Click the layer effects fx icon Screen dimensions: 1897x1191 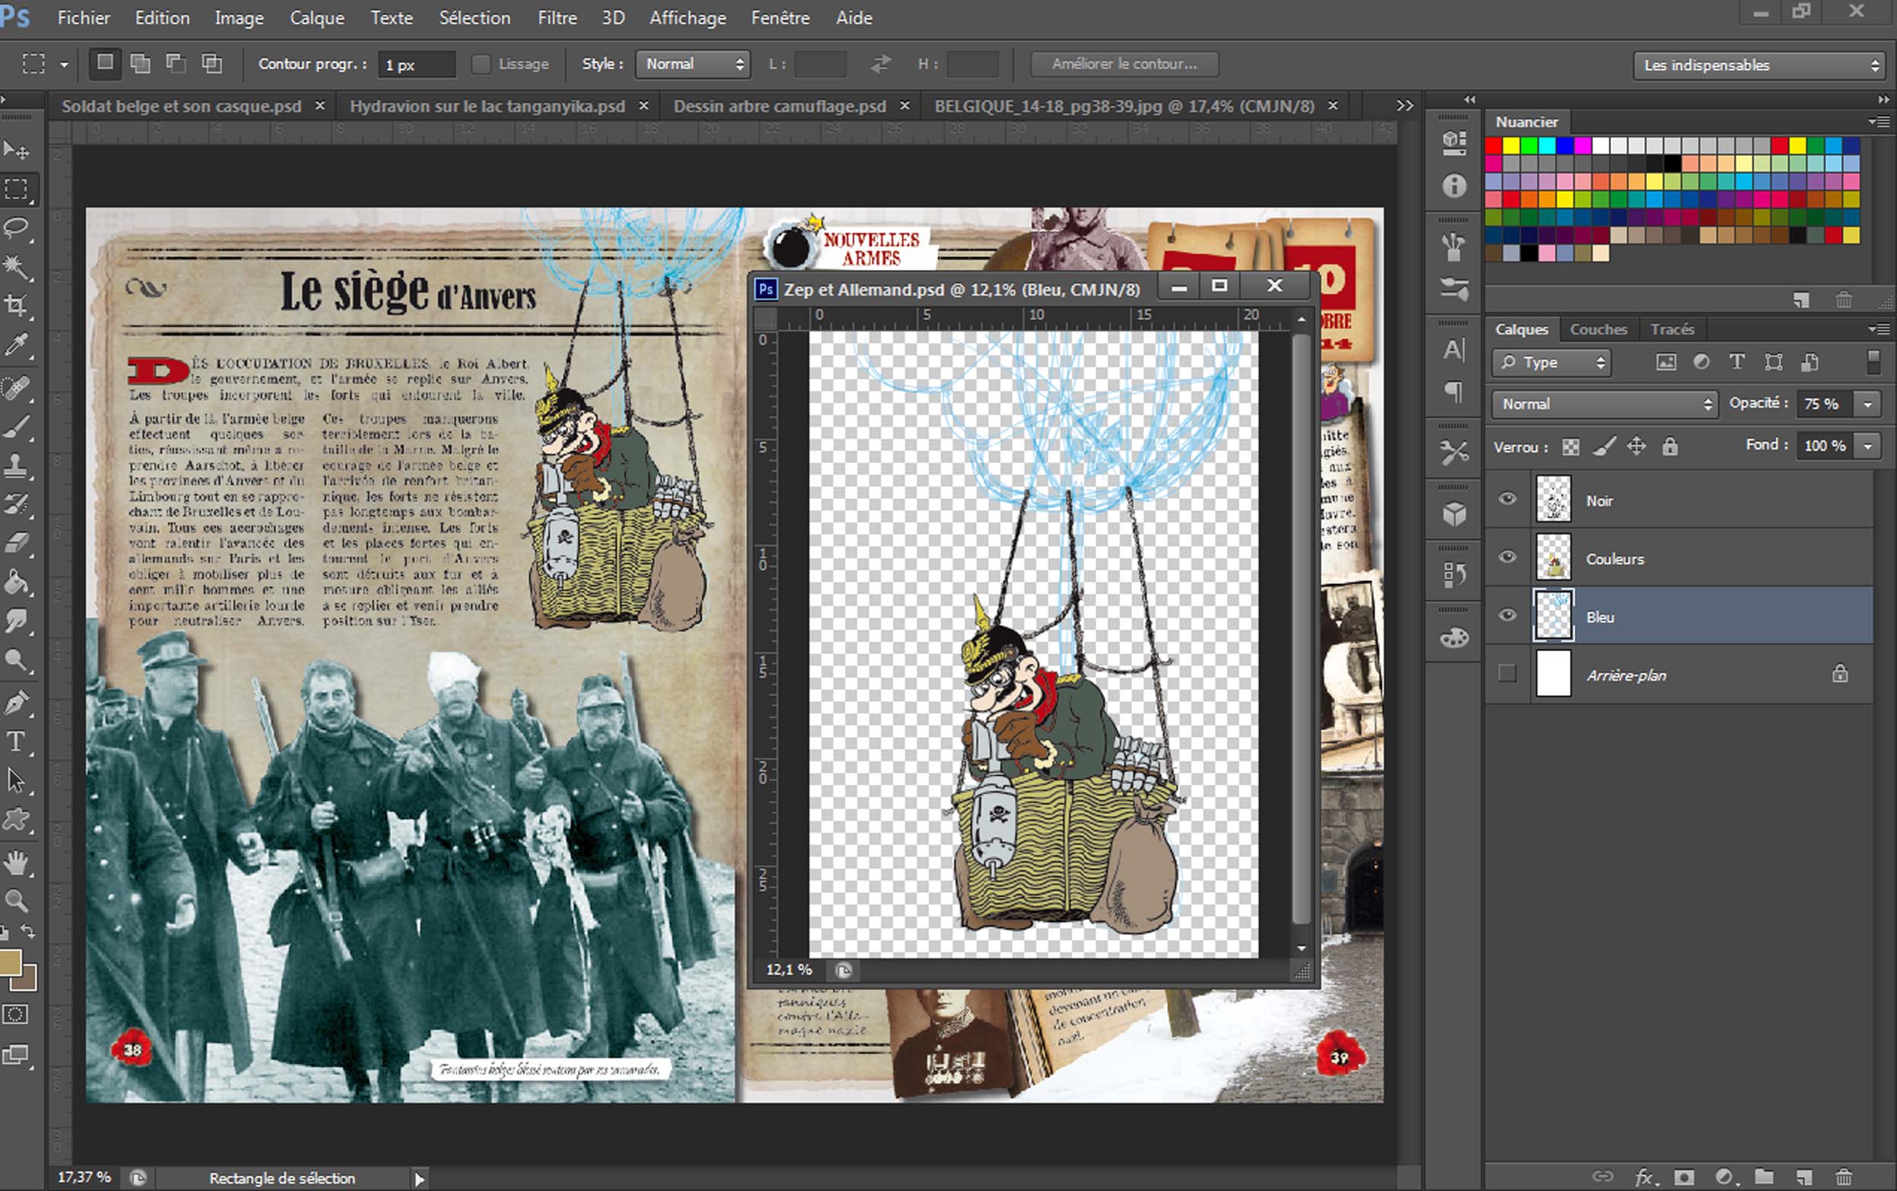pos(1644,1177)
